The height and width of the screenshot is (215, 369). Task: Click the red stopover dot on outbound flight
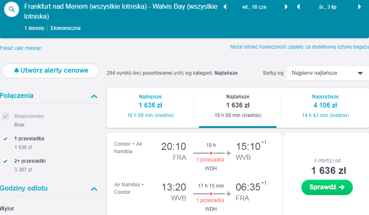(x=211, y=153)
